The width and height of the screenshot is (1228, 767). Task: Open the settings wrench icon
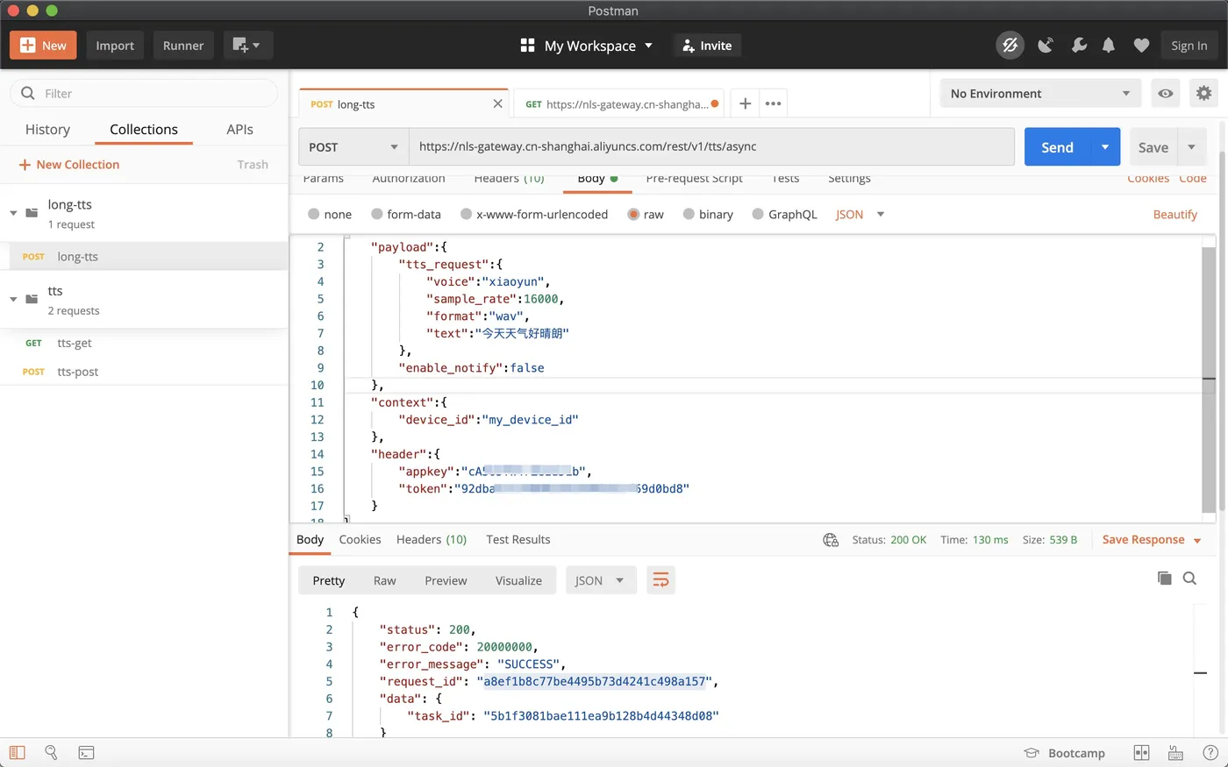(x=1079, y=46)
